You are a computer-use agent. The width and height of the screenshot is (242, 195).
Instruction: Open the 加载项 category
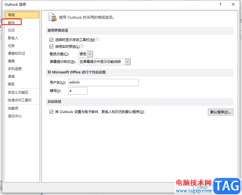[22, 108]
